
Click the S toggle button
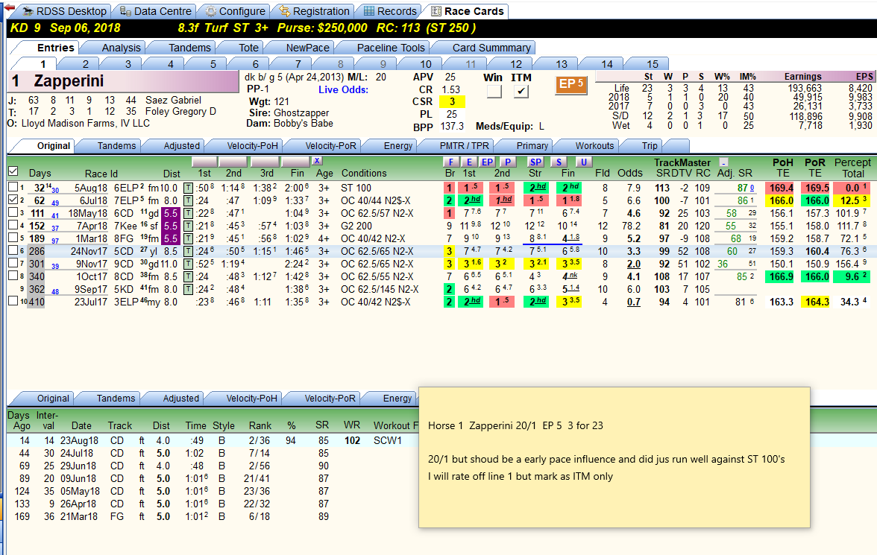(x=559, y=162)
